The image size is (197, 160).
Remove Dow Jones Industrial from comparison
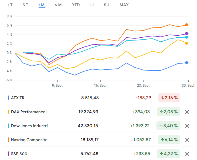pyautogui.click(x=187, y=126)
